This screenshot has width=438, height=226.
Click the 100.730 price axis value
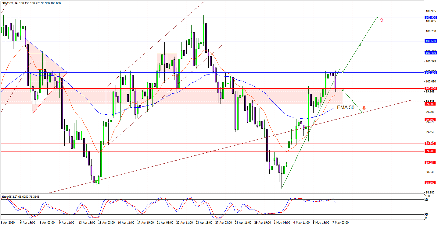pyautogui.click(x=430, y=31)
